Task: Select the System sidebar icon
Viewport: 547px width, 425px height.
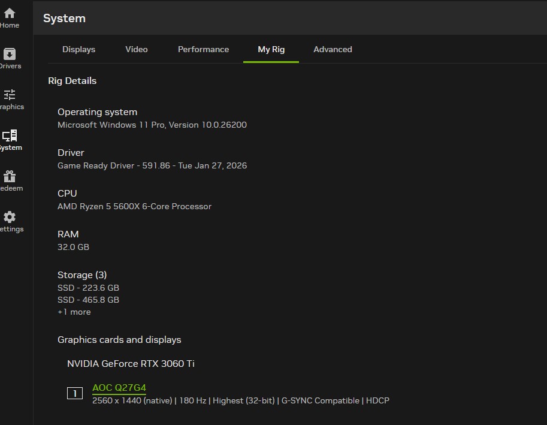Action: pyautogui.click(x=10, y=140)
